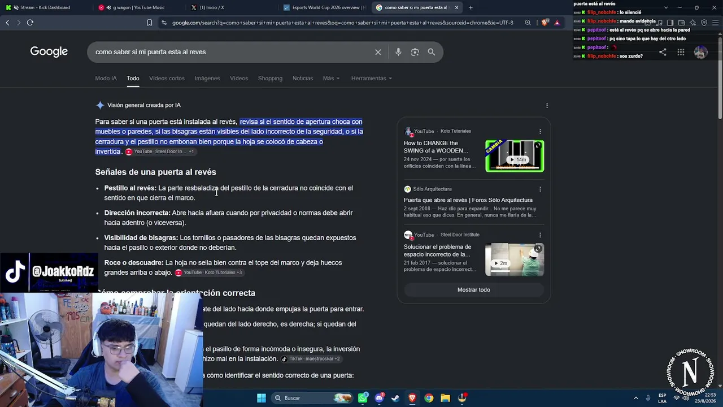Open options for the Sólo Arquitectura result
Image resolution: width=723 pixels, height=407 pixels.
(540, 189)
